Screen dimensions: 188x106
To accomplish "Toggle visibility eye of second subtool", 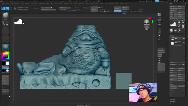I will pos(184,43).
